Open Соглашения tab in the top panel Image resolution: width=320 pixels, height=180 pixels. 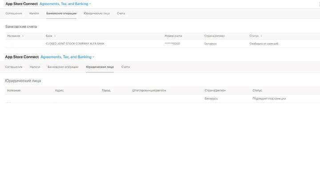[14, 13]
